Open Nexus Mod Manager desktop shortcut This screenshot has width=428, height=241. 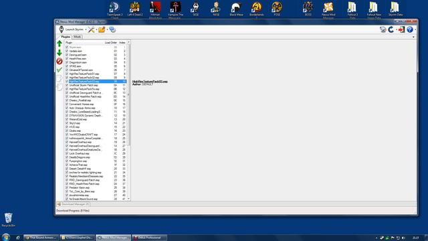coord(328,9)
